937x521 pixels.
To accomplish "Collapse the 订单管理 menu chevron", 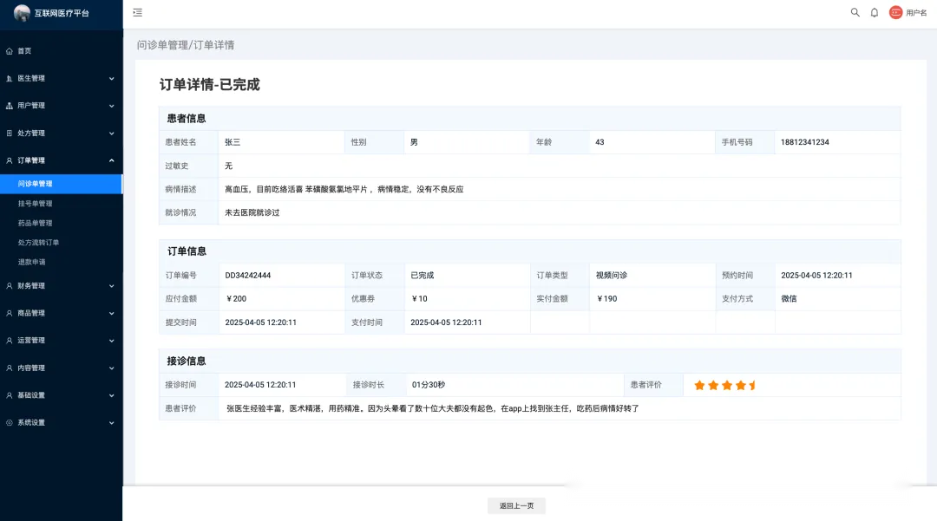I will point(111,160).
